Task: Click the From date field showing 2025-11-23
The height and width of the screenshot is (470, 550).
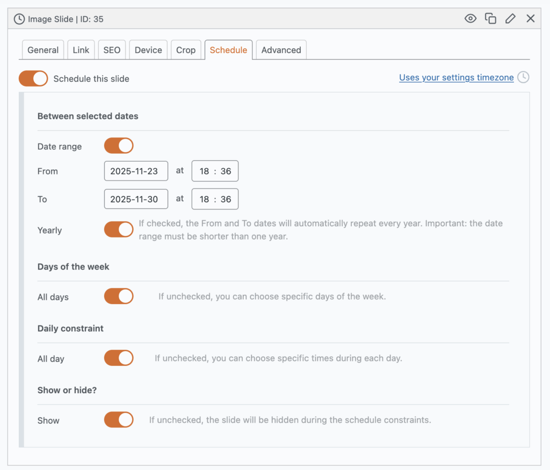Action: point(136,171)
